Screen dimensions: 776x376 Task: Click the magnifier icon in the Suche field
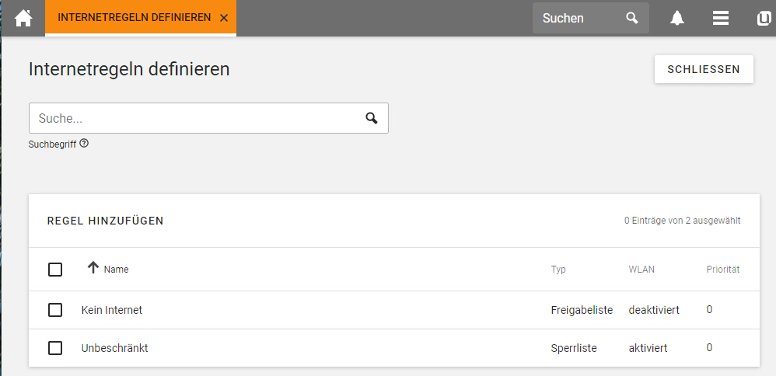coord(372,118)
